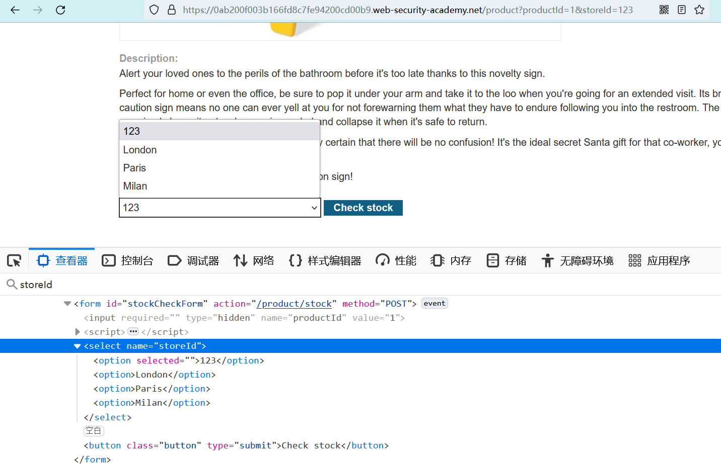Expand the script element node
The height and width of the screenshot is (464, 721).
pyautogui.click(x=78, y=332)
